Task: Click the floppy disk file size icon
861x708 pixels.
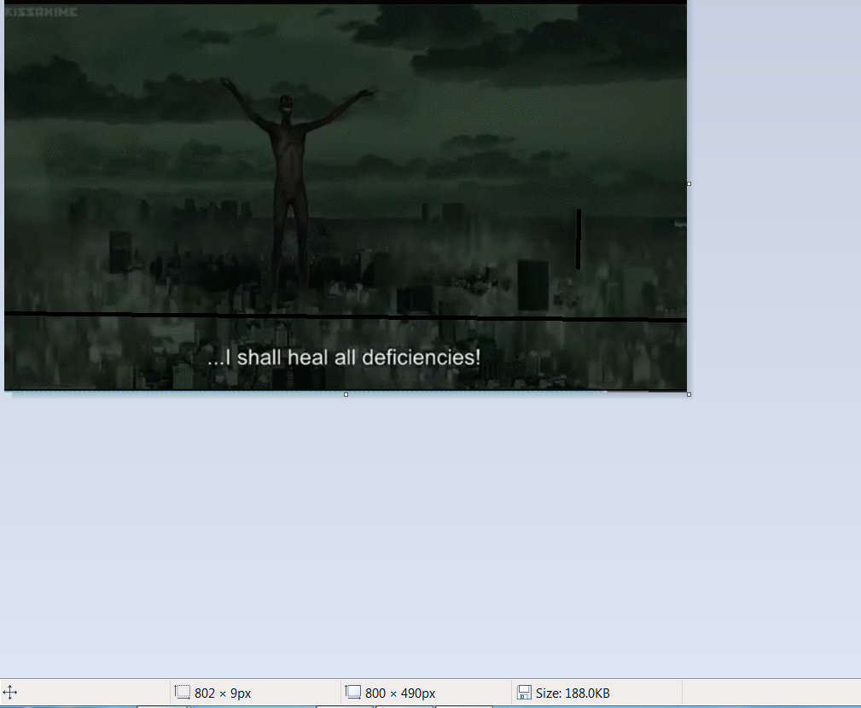Action: click(x=525, y=692)
